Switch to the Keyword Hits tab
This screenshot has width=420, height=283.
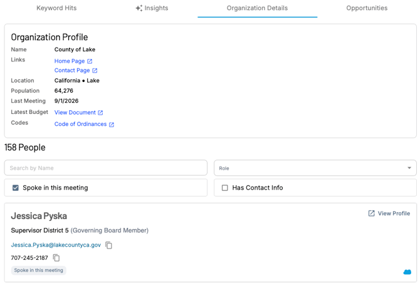click(x=56, y=8)
